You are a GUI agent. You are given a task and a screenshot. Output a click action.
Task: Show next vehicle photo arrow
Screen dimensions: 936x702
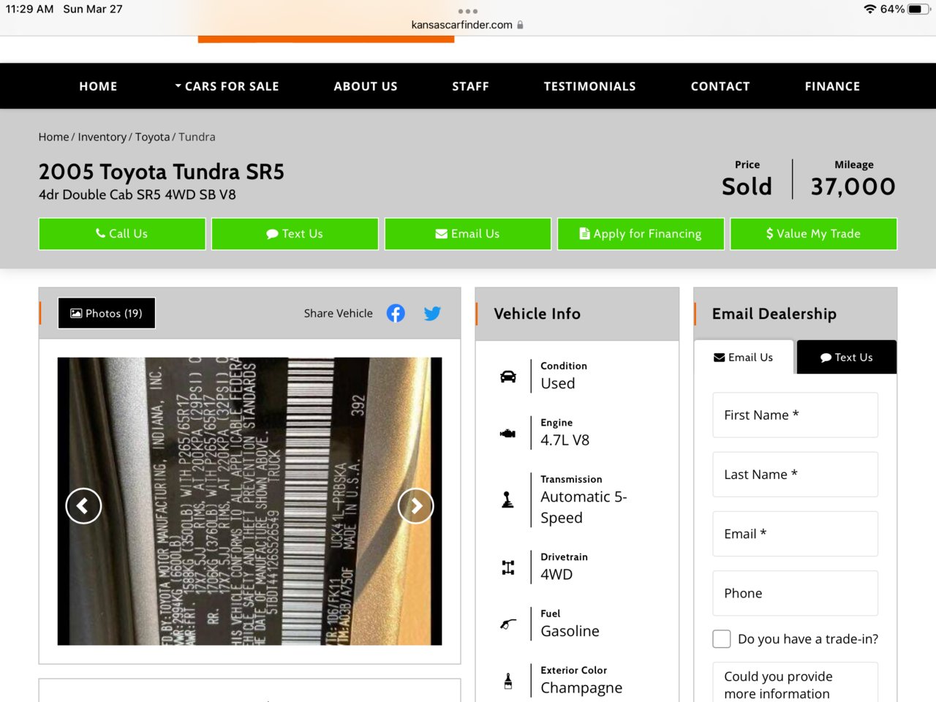pyautogui.click(x=416, y=506)
